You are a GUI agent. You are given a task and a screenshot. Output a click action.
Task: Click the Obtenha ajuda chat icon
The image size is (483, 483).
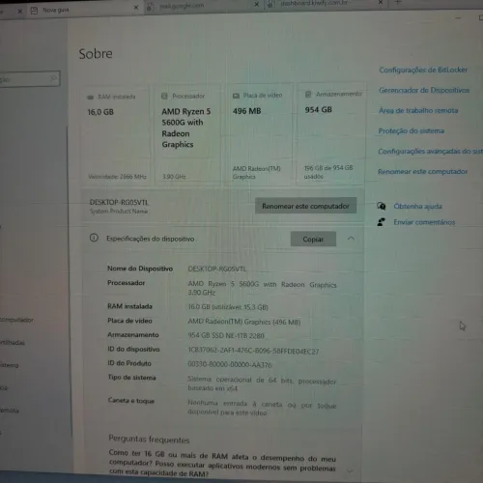point(382,206)
